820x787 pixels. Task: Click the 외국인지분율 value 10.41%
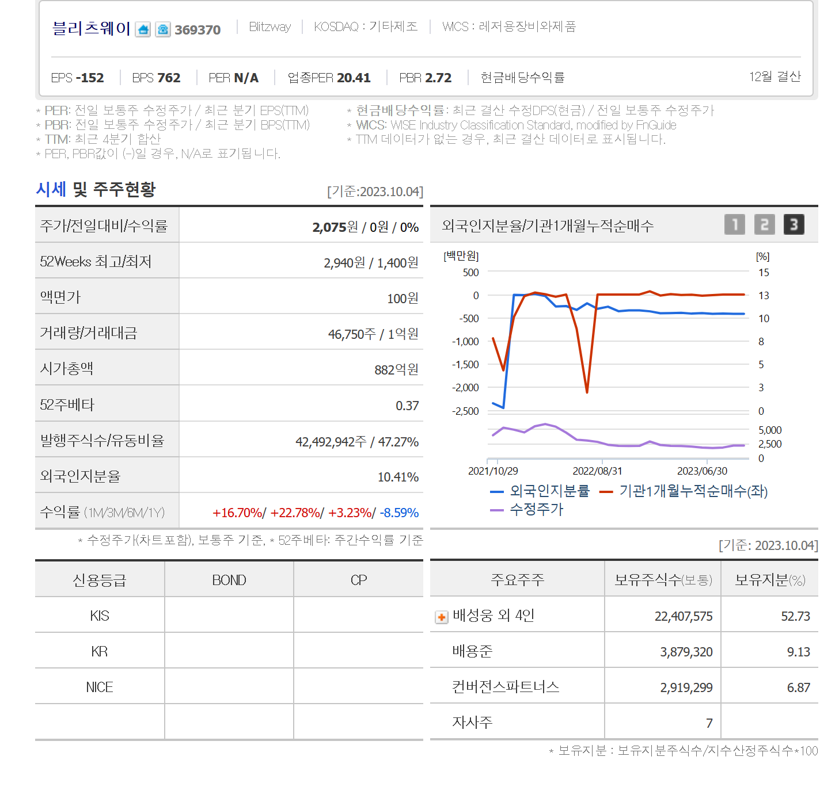pyautogui.click(x=398, y=477)
